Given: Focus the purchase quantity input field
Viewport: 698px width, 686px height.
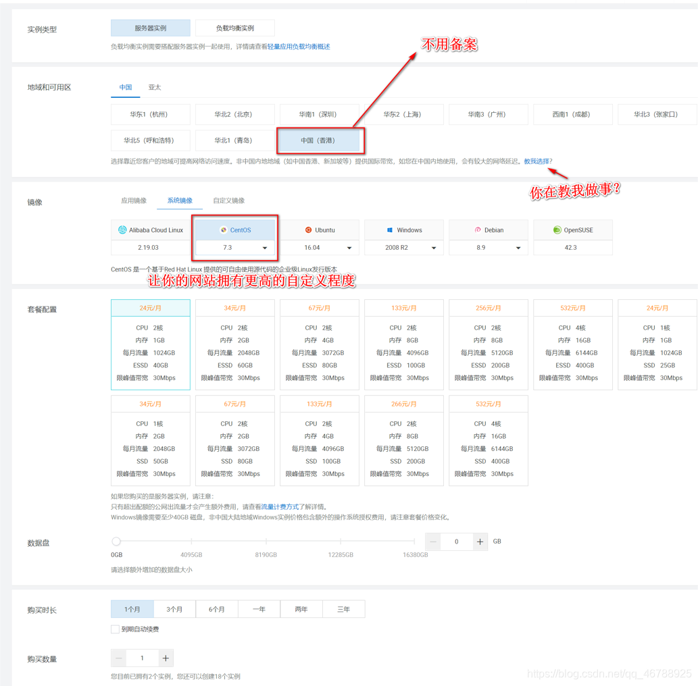Looking at the screenshot, I should click(143, 658).
